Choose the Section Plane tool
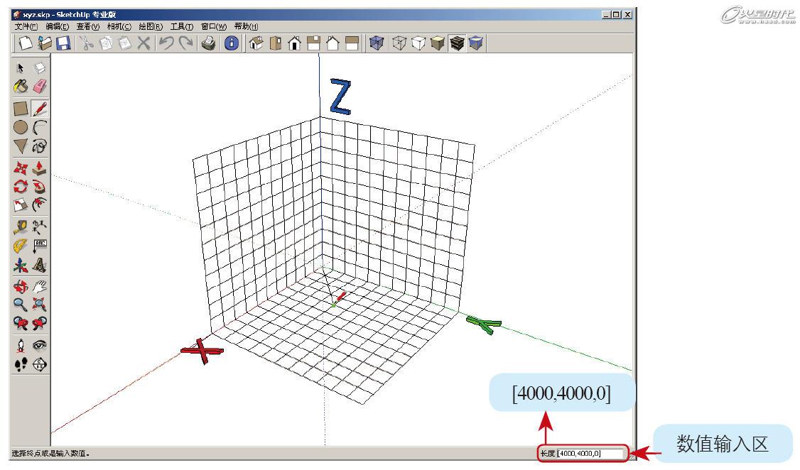Screen dimensions: 800x470 point(40,364)
